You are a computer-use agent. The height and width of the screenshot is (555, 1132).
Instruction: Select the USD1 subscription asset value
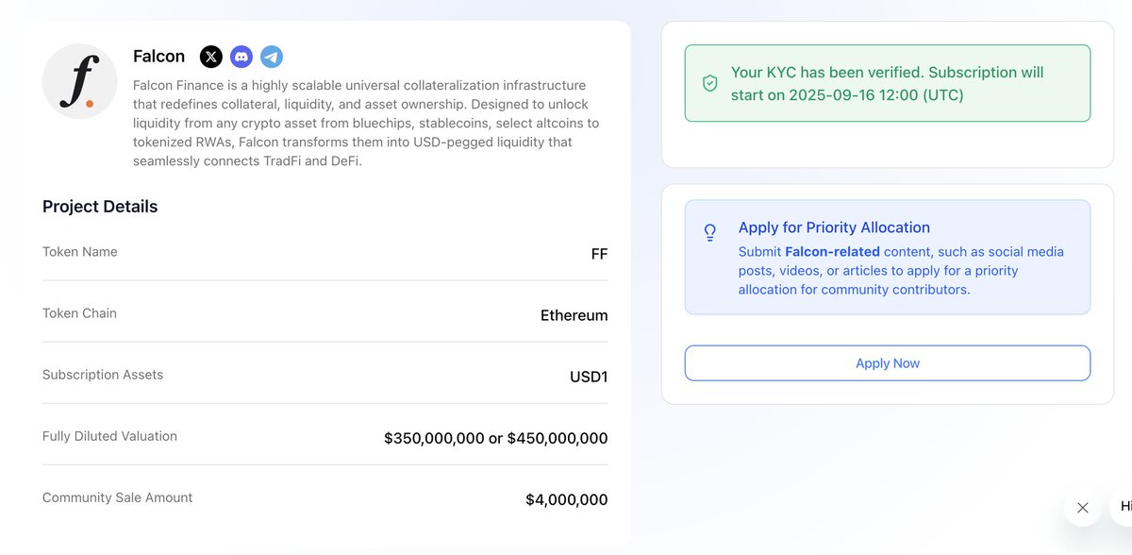pos(589,377)
